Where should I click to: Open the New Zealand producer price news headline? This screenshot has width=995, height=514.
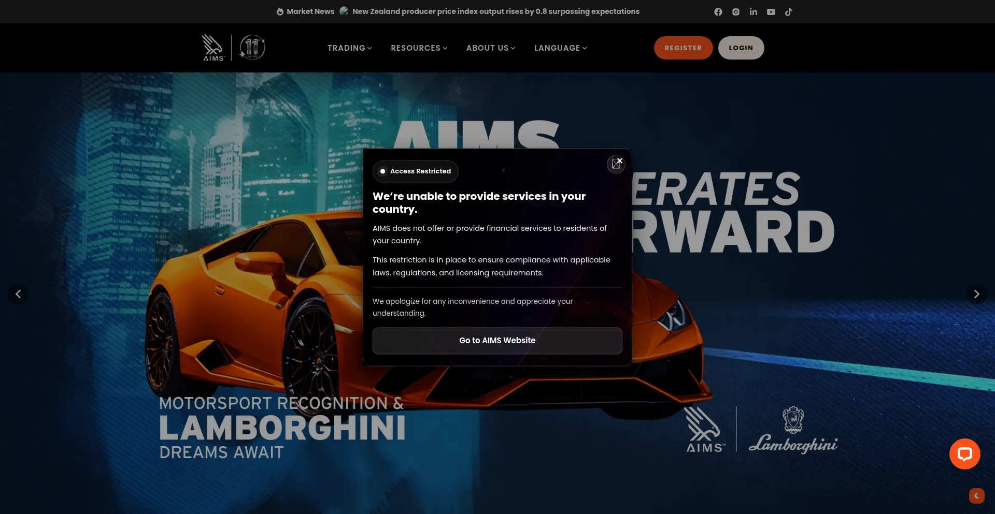496,11
